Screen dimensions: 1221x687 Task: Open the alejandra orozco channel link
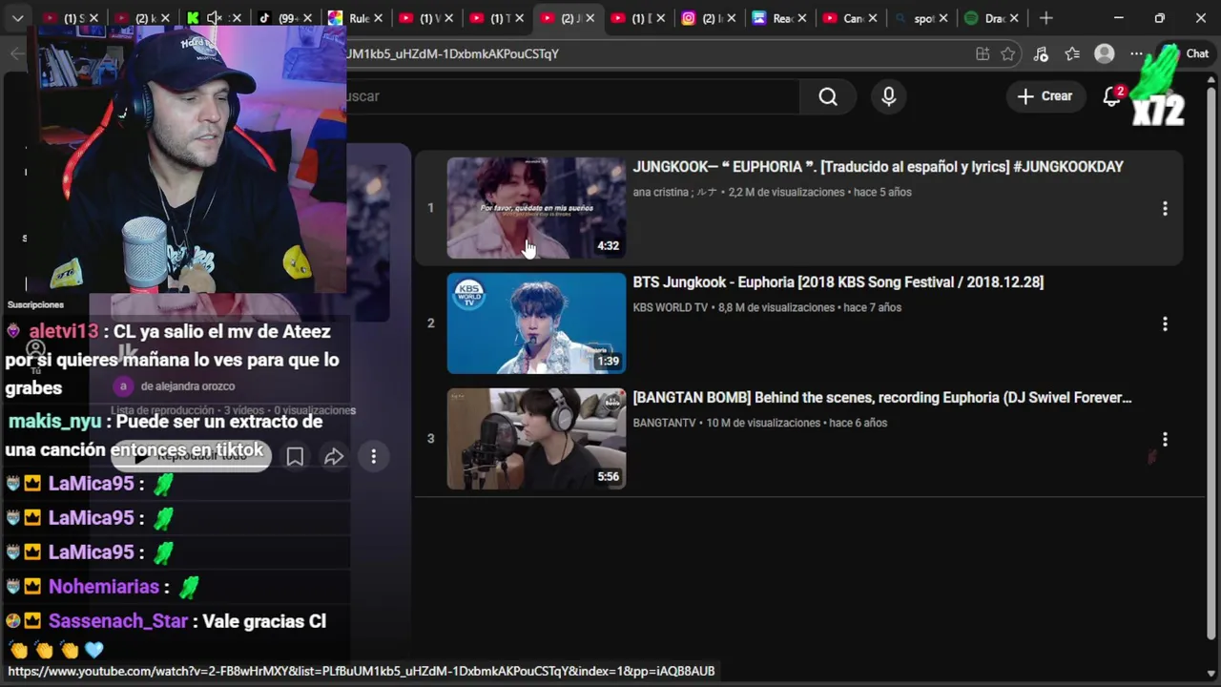pyautogui.click(x=188, y=386)
